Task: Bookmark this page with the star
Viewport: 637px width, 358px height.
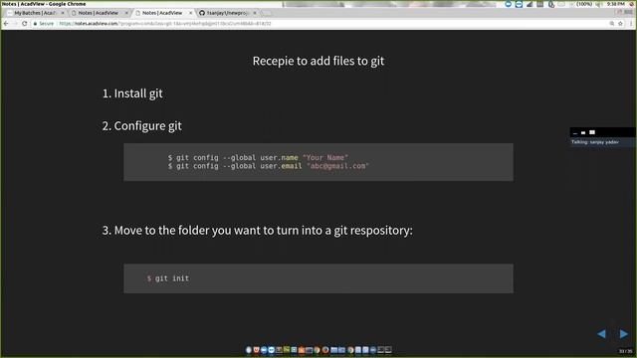Action: click(620, 24)
